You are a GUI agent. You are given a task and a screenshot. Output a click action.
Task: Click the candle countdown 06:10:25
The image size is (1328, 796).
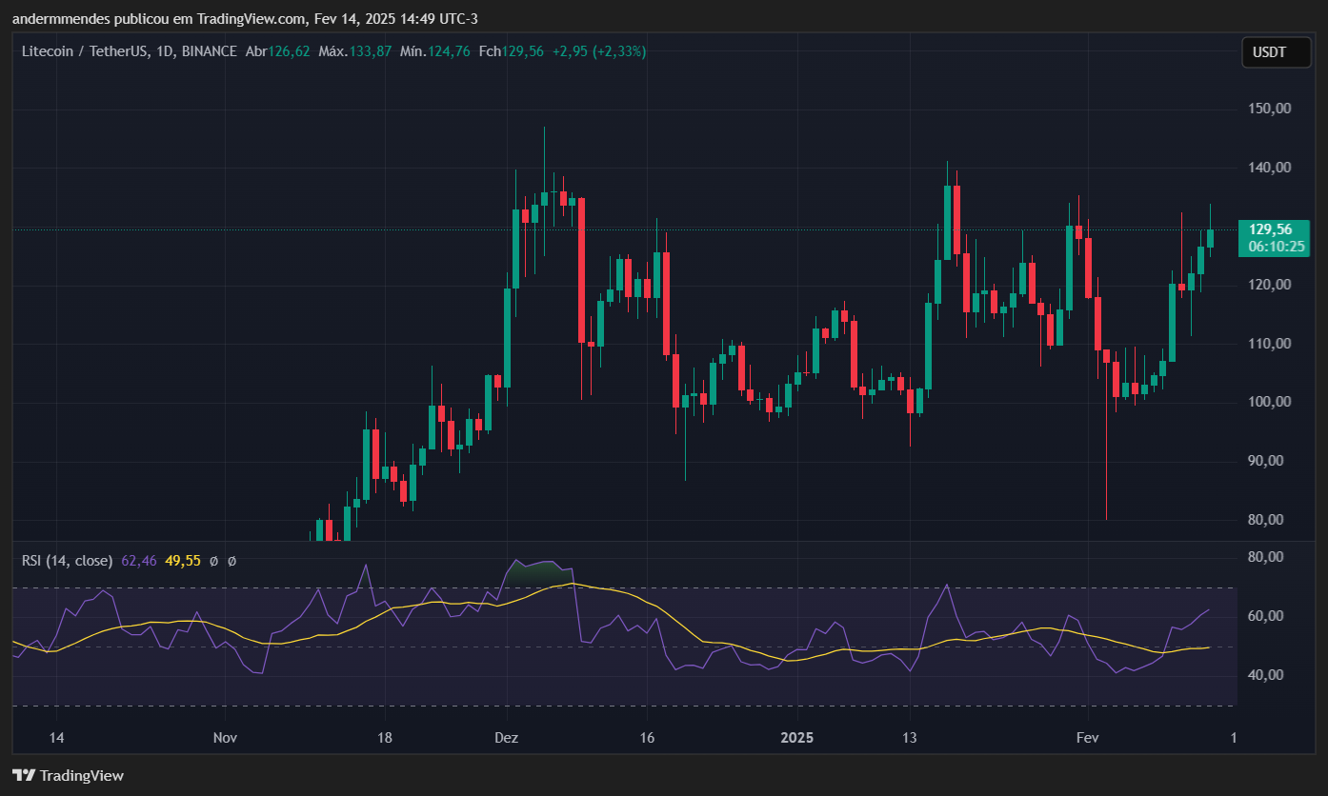tap(1277, 246)
